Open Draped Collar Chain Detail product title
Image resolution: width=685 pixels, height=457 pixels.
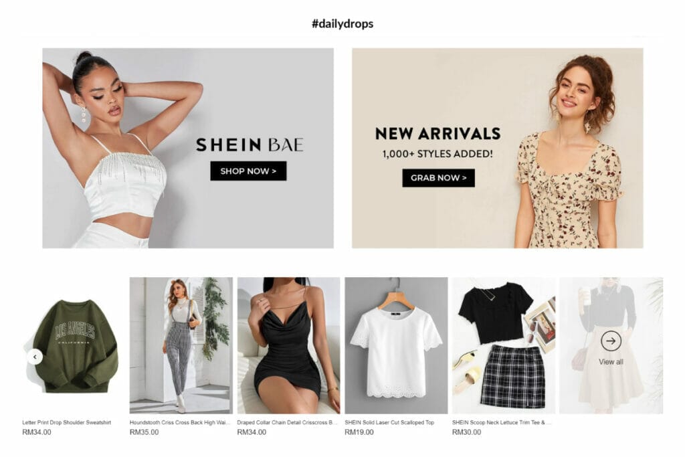coord(287,422)
